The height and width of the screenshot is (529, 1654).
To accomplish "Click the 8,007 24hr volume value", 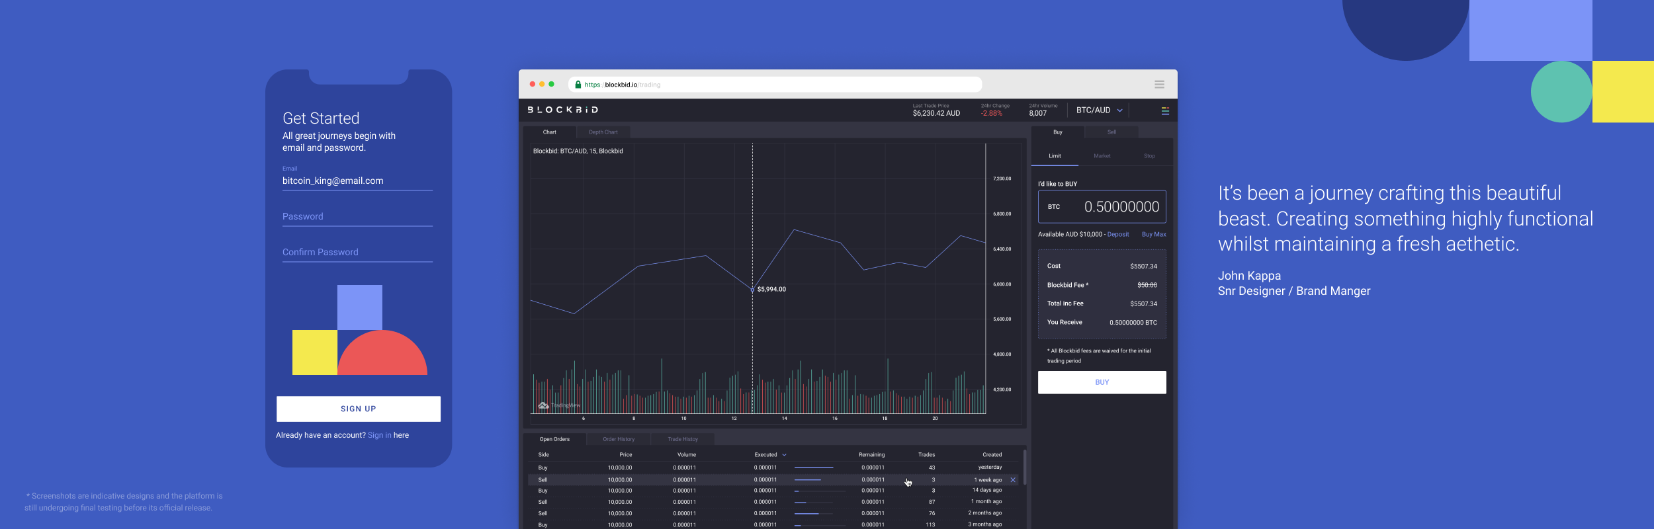I will pyautogui.click(x=1037, y=114).
